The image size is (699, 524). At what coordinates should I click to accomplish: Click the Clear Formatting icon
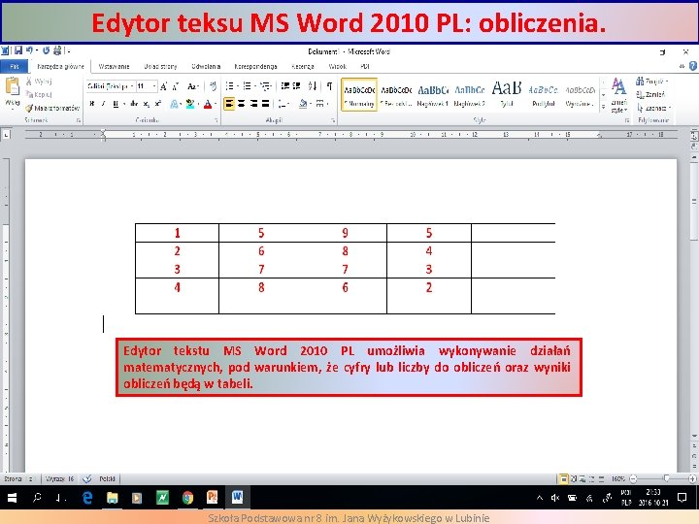click(213, 86)
